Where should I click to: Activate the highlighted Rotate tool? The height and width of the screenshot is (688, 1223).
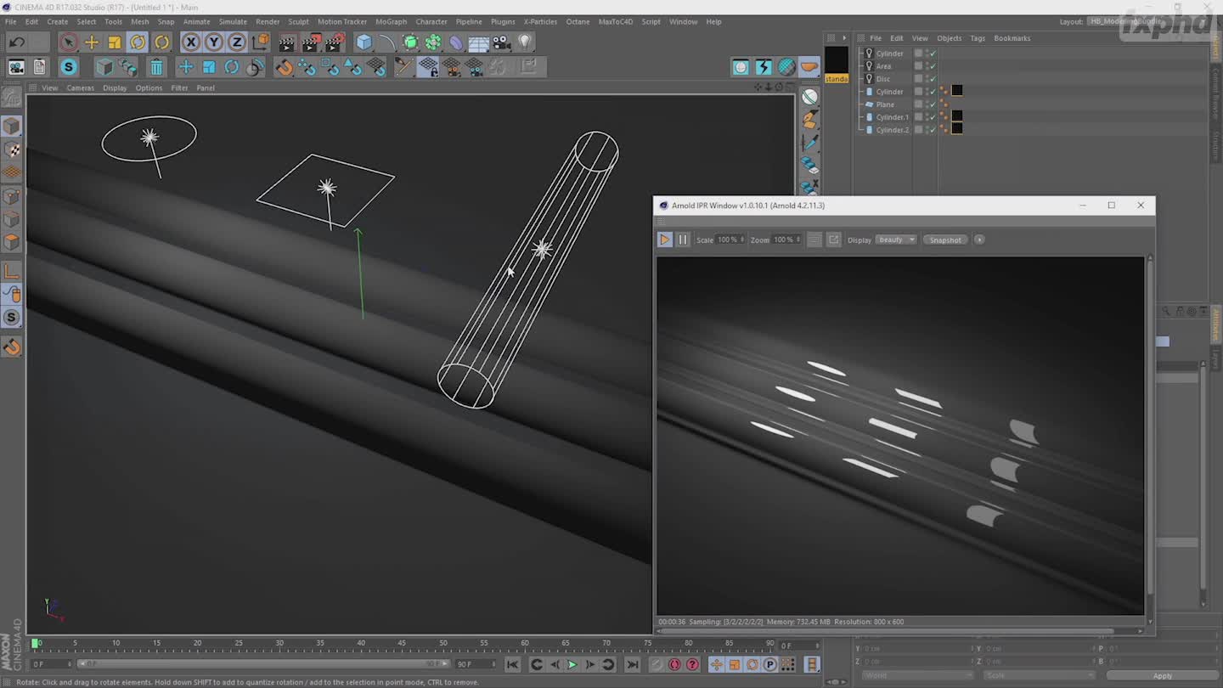(x=138, y=42)
